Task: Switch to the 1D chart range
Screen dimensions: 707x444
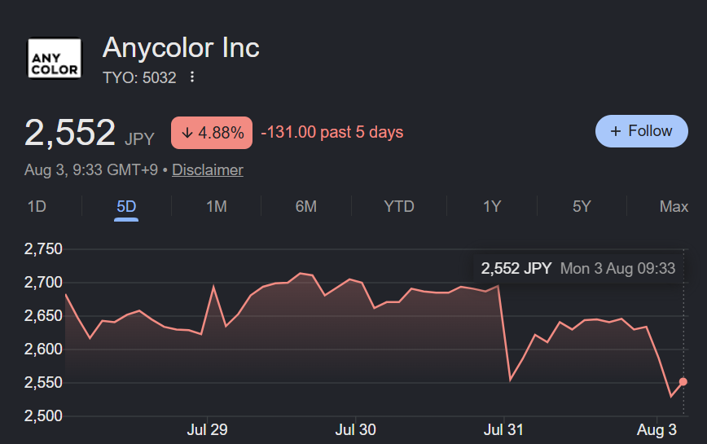Action: pyautogui.click(x=37, y=206)
